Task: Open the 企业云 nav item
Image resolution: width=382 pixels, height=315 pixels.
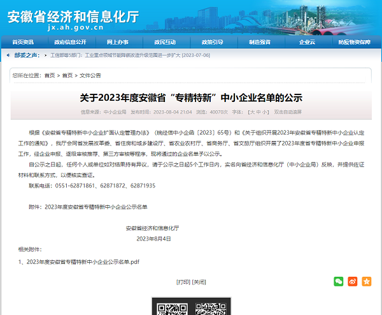Action: click(308, 42)
